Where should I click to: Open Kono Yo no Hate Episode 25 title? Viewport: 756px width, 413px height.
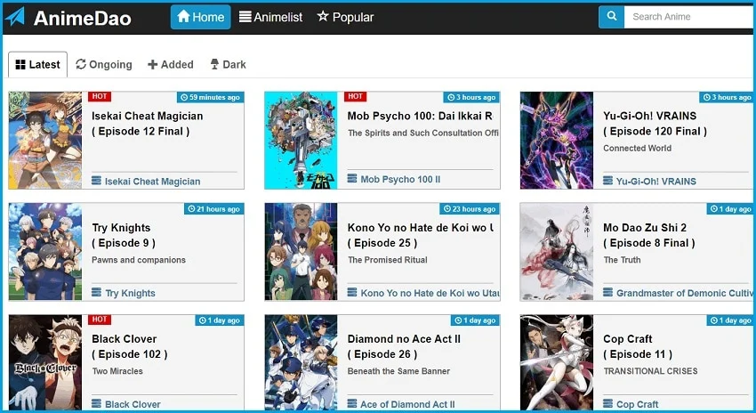tap(421, 235)
